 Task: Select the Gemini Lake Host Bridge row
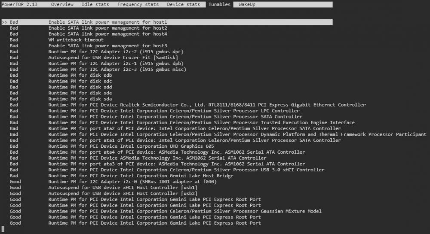pos(122,176)
